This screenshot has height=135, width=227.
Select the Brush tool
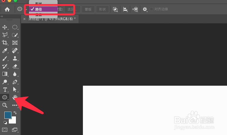click(5, 58)
